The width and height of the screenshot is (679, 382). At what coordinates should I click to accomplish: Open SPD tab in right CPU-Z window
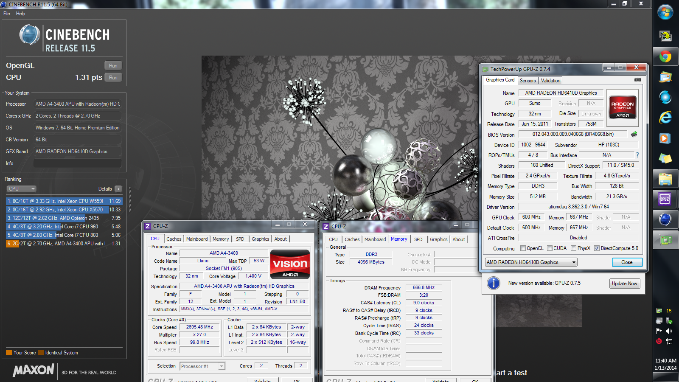[x=418, y=239]
